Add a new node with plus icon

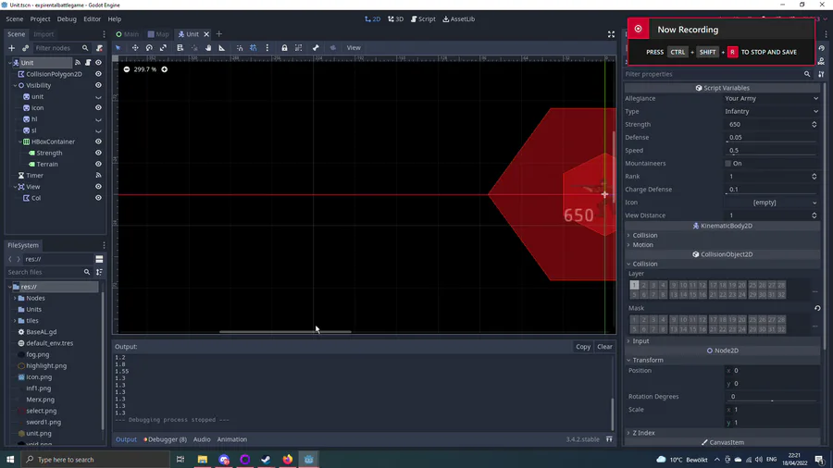coord(11,48)
